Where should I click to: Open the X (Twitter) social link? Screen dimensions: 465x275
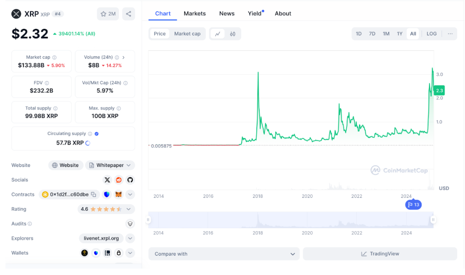(x=107, y=180)
